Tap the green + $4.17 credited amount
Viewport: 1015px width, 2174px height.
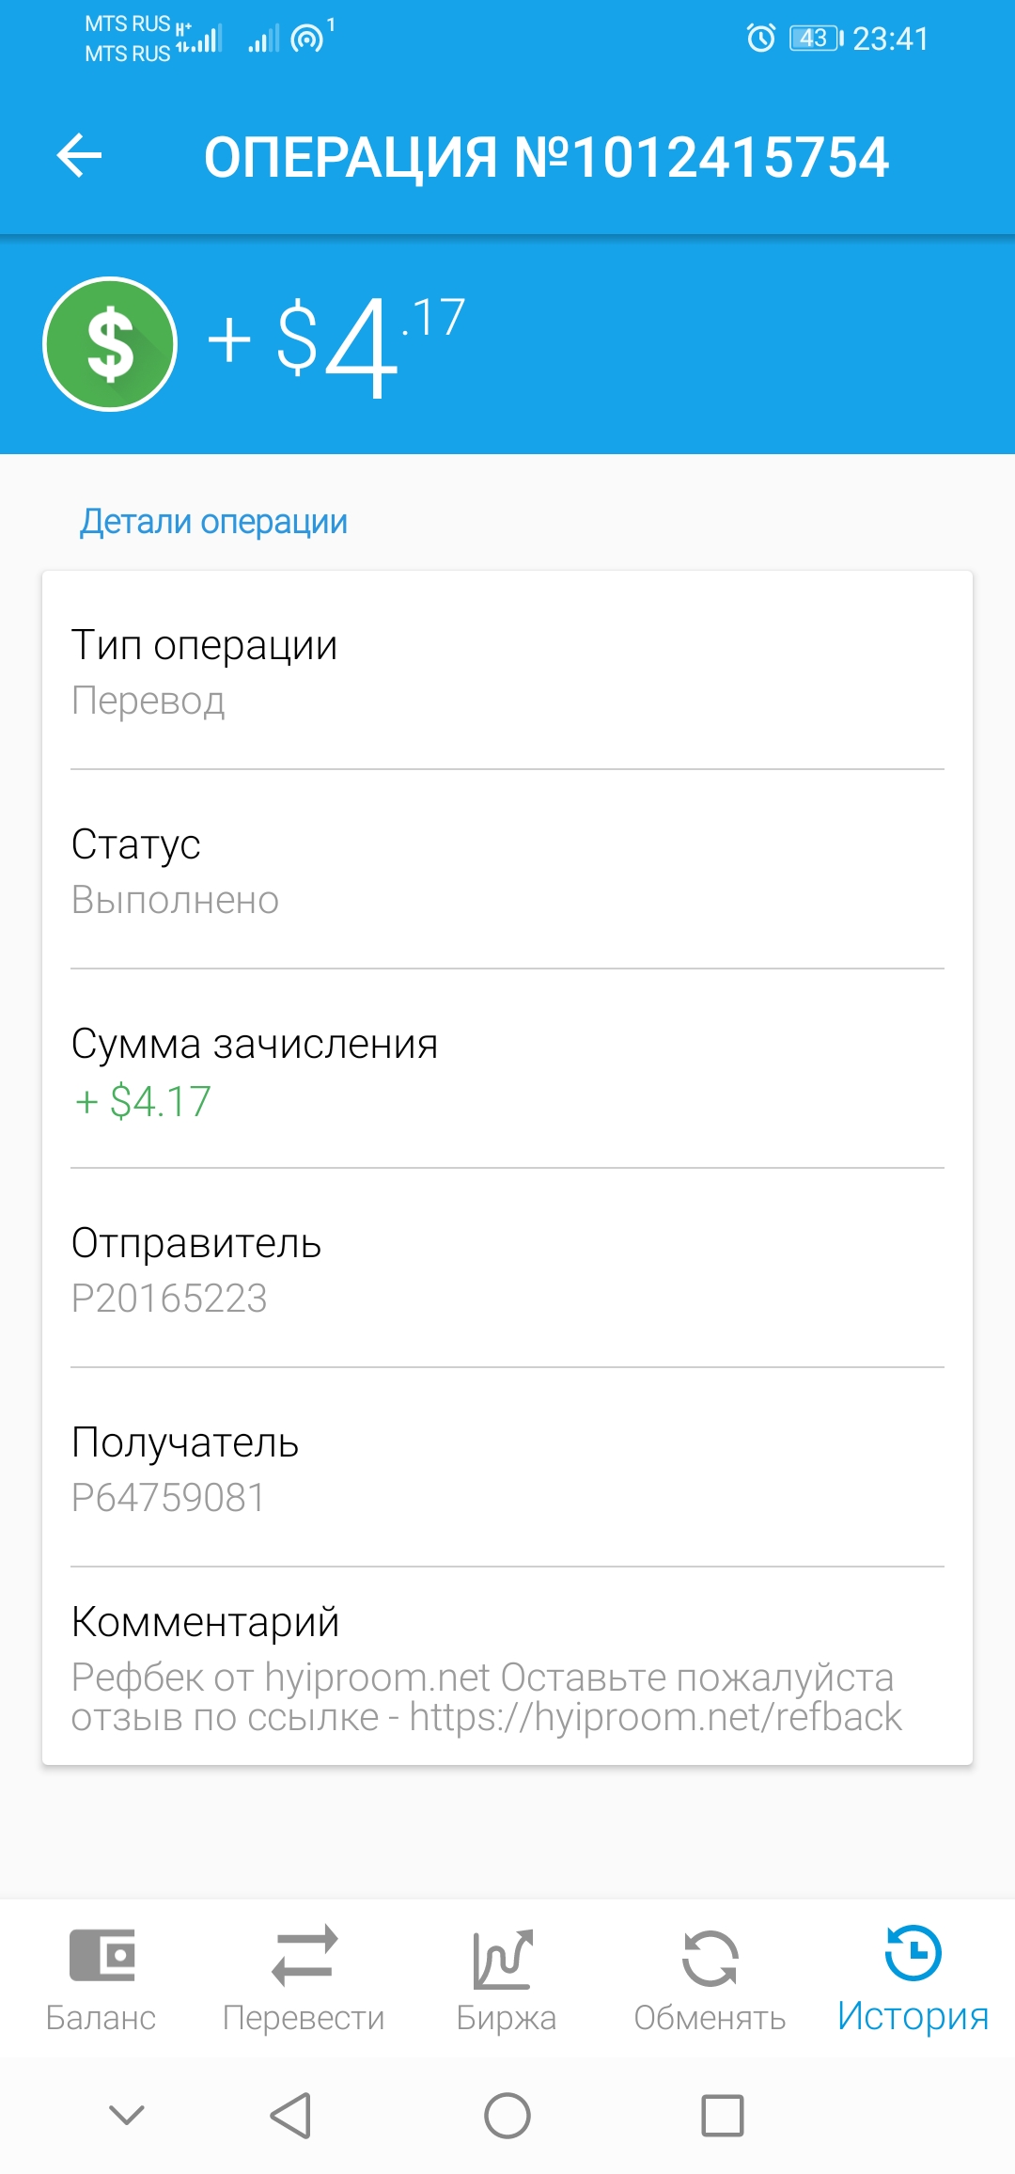pyautogui.click(x=144, y=1101)
